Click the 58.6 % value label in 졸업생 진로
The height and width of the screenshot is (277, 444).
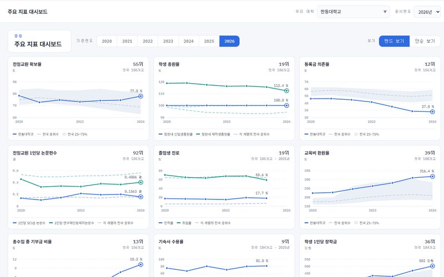point(261,175)
